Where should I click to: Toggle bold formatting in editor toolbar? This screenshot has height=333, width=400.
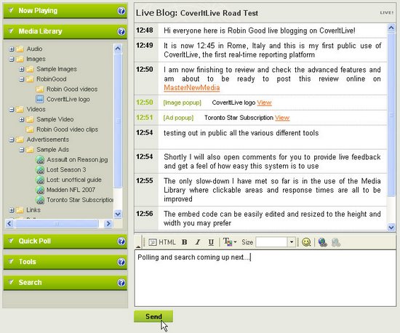coord(185,242)
